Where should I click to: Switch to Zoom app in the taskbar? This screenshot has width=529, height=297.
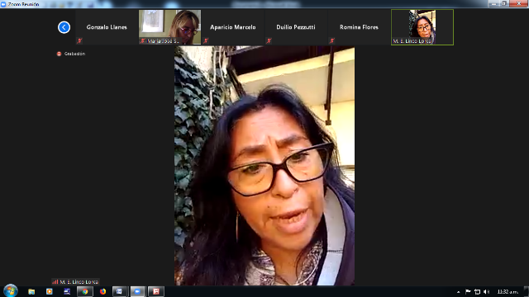coord(138,291)
